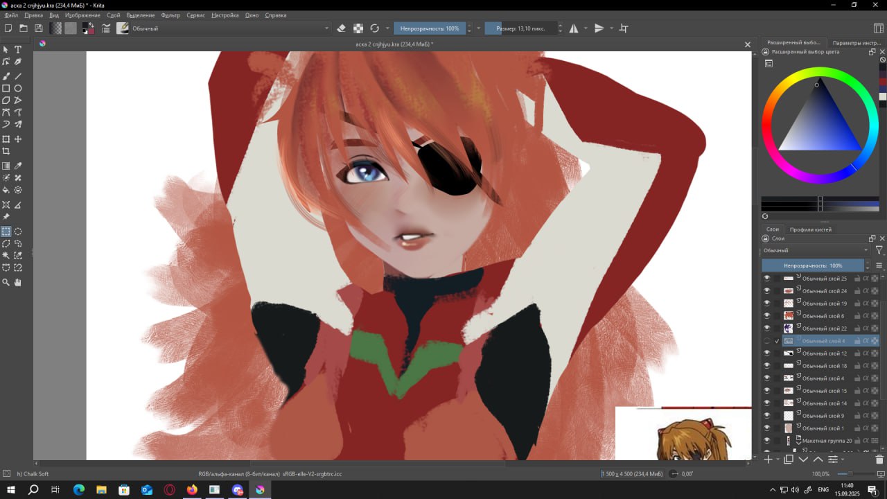
Task: Select the Crop tool
Action: click(x=6, y=151)
